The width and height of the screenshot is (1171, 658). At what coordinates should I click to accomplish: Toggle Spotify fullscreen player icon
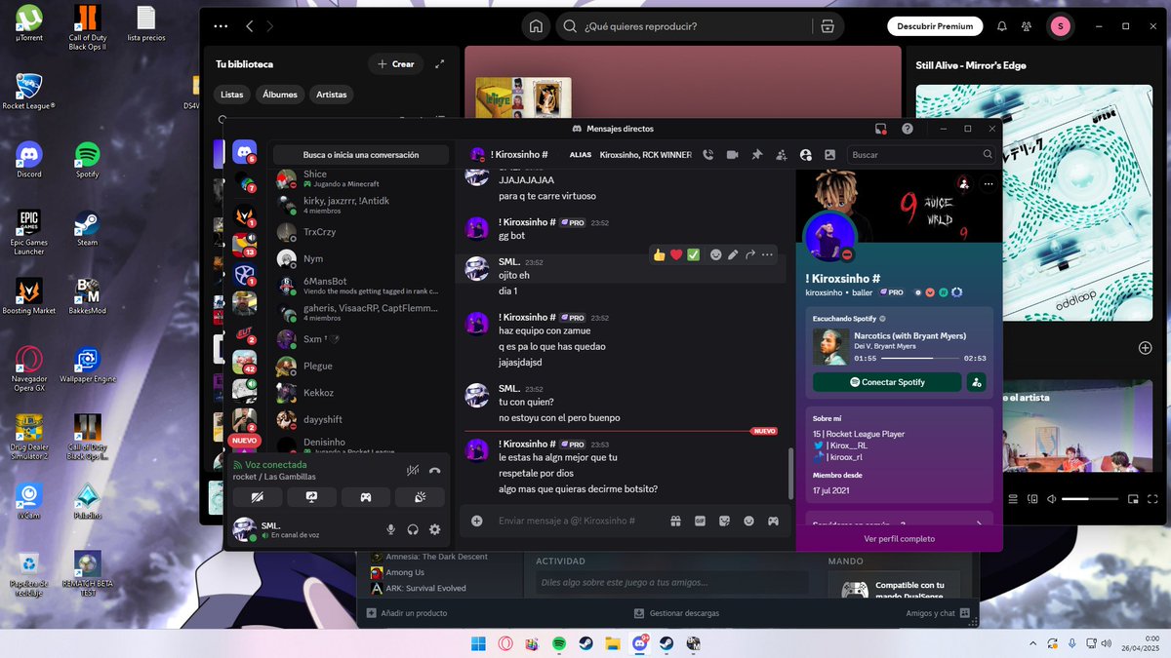click(x=1154, y=498)
